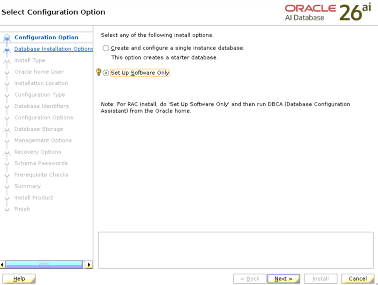Click the Summary step in sidebar
The image size is (378, 285).
tap(27, 186)
